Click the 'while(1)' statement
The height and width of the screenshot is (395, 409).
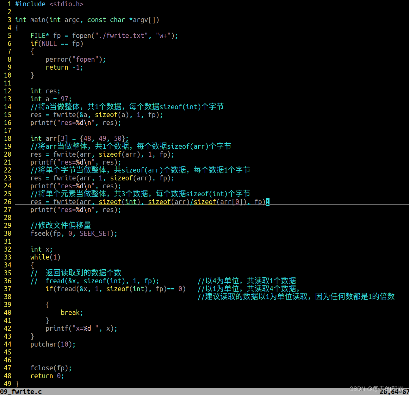pos(45,257)
